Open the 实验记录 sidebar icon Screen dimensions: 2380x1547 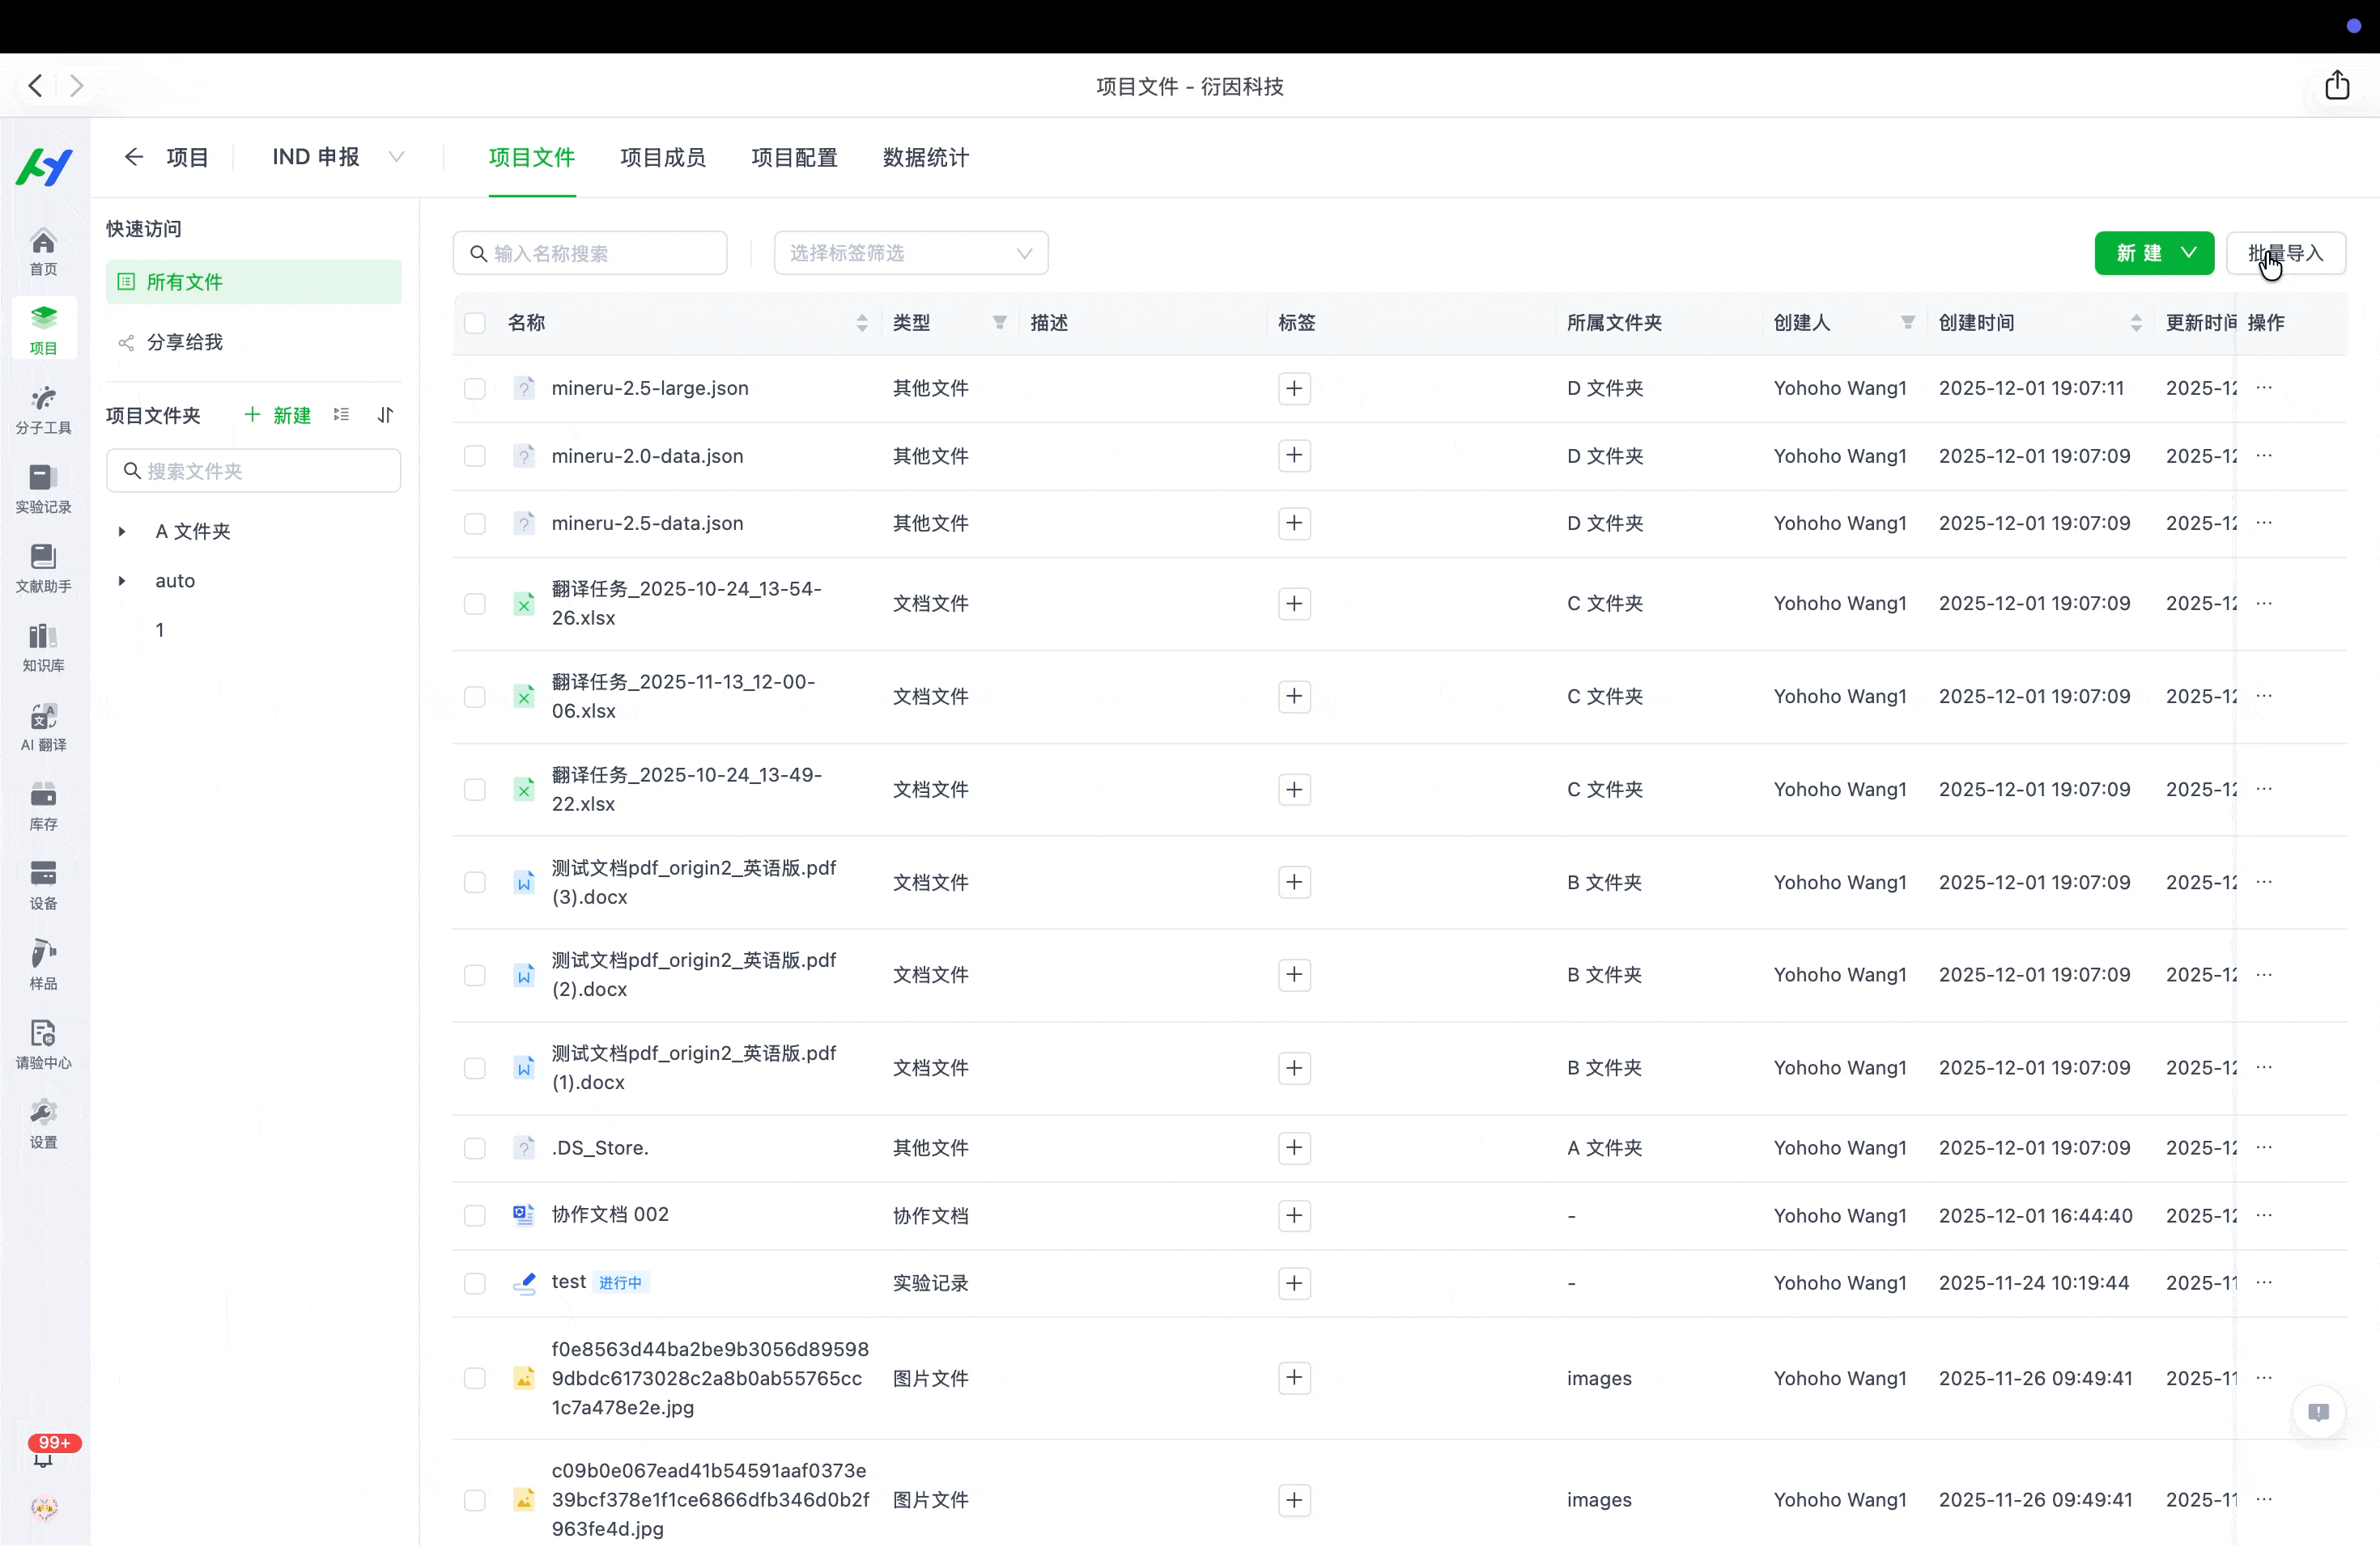point(43,488)
